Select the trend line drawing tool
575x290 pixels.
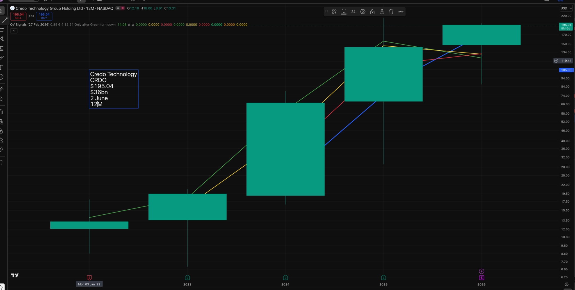[x=4, y=20]
